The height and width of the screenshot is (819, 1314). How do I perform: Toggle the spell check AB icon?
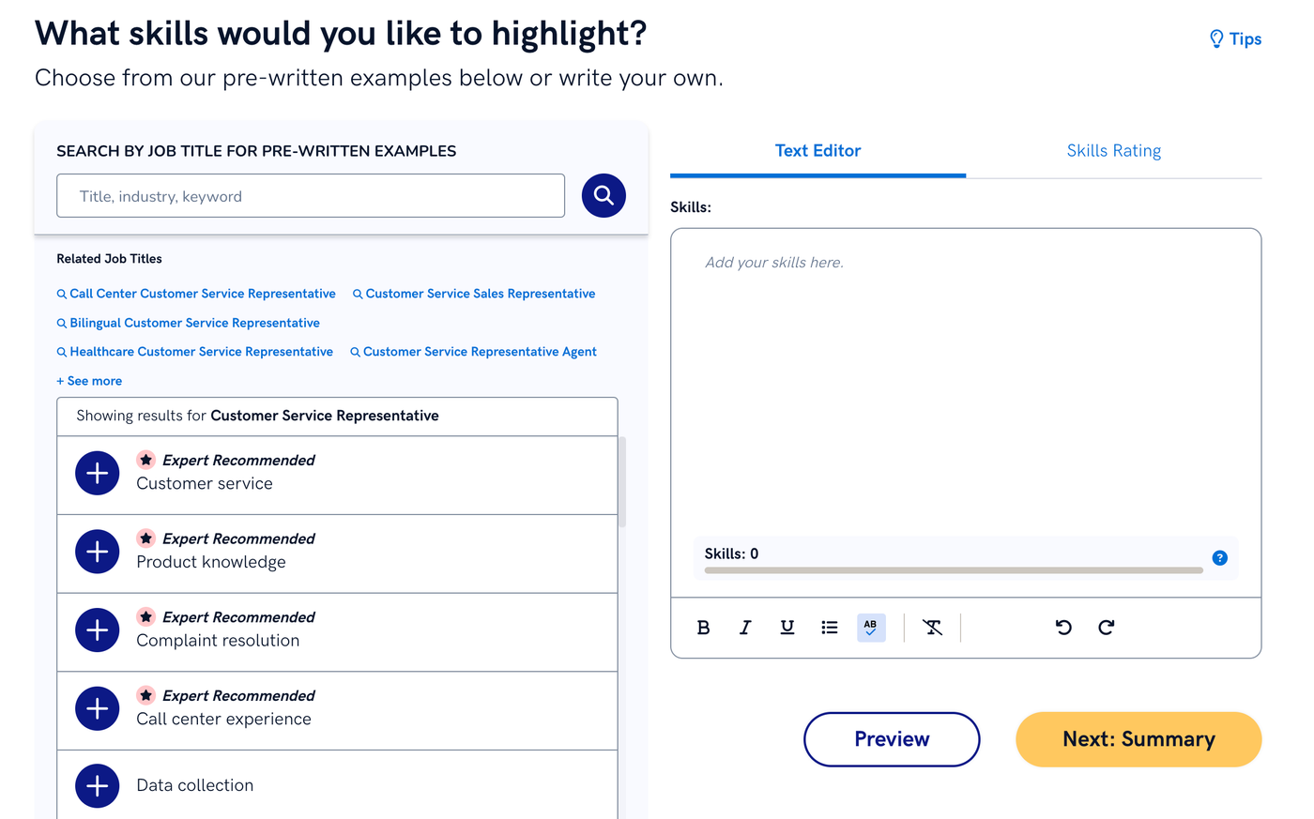(871, 628)
